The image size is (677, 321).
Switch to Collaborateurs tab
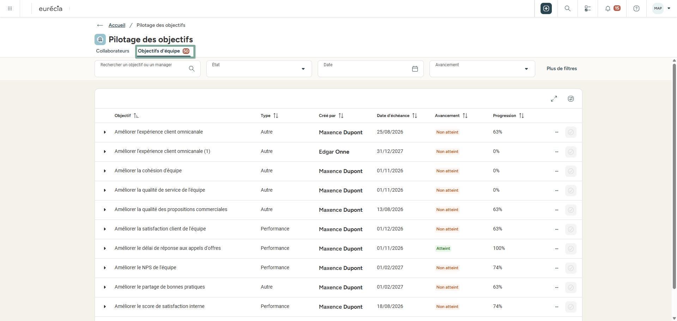point(113,51)
